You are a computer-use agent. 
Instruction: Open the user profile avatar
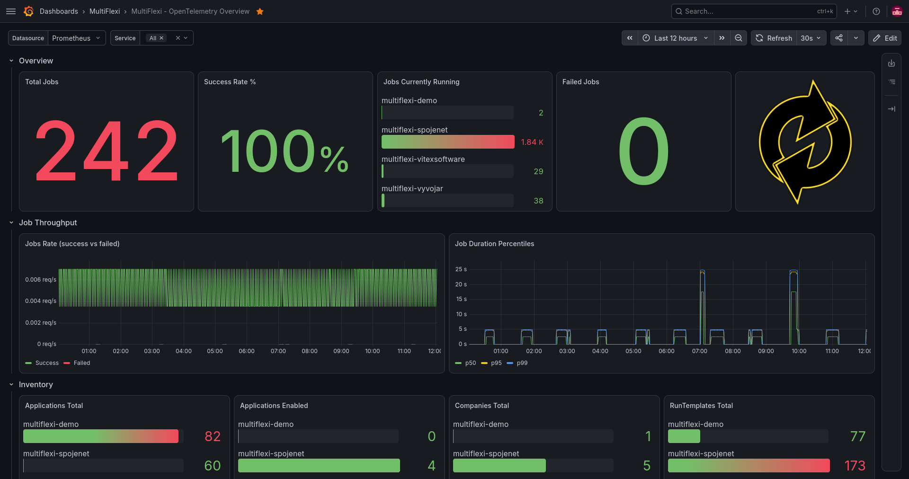click(897, 11)
